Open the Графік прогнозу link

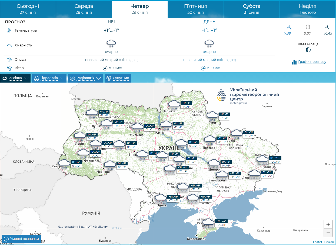pos(311,62)
